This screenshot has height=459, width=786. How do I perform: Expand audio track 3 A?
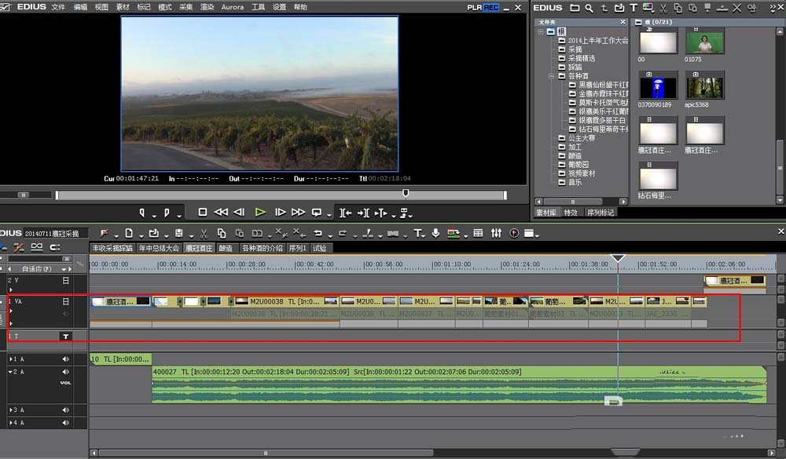pyautogui.click(x=10, y=410)
